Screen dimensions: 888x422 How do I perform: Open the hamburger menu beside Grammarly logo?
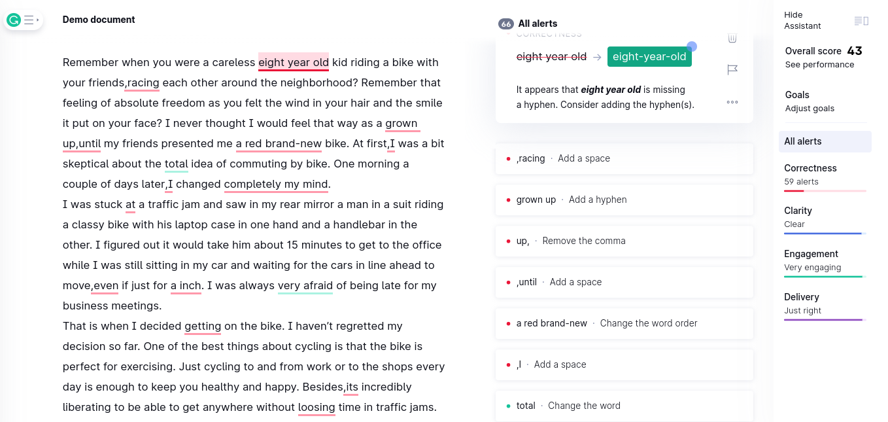click(x=29, y=20)
